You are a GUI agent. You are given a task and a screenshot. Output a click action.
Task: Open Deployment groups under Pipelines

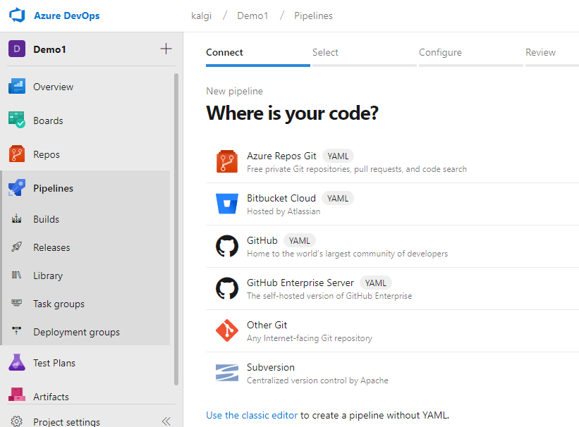pyautogui.click(x=76, y=332)
